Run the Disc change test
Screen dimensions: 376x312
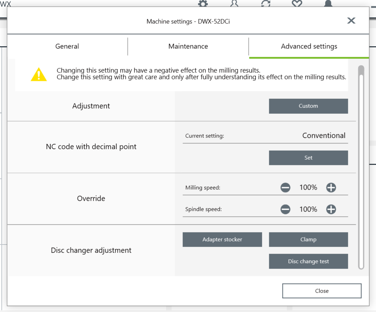[x=308, y=261]
